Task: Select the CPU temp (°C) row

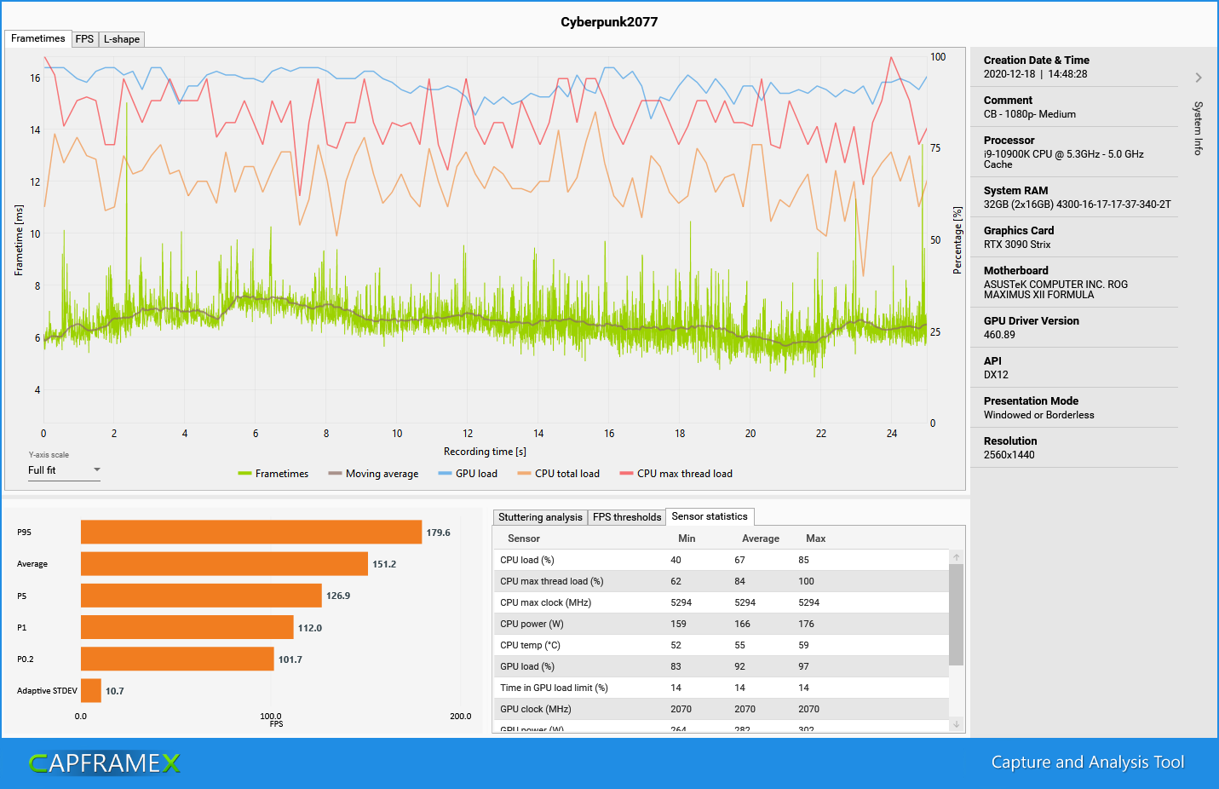Action: click(721, 645)
